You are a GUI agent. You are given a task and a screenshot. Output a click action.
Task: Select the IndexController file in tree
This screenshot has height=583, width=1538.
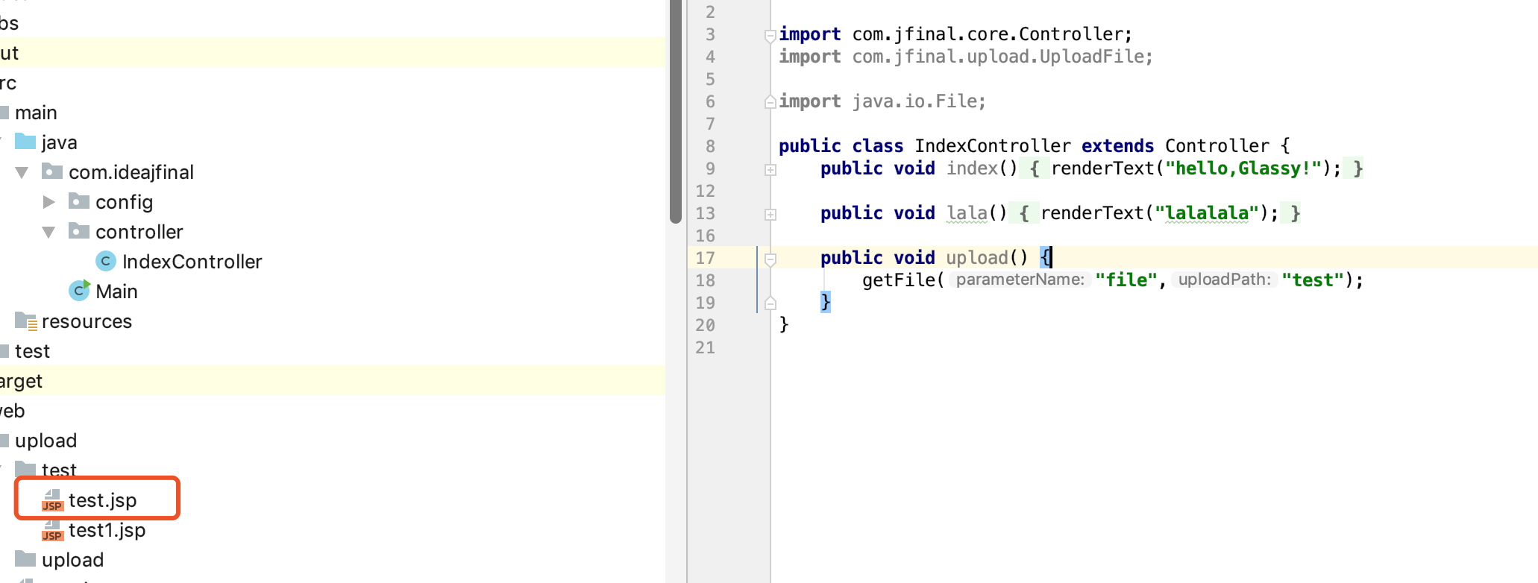pos(192,262)
